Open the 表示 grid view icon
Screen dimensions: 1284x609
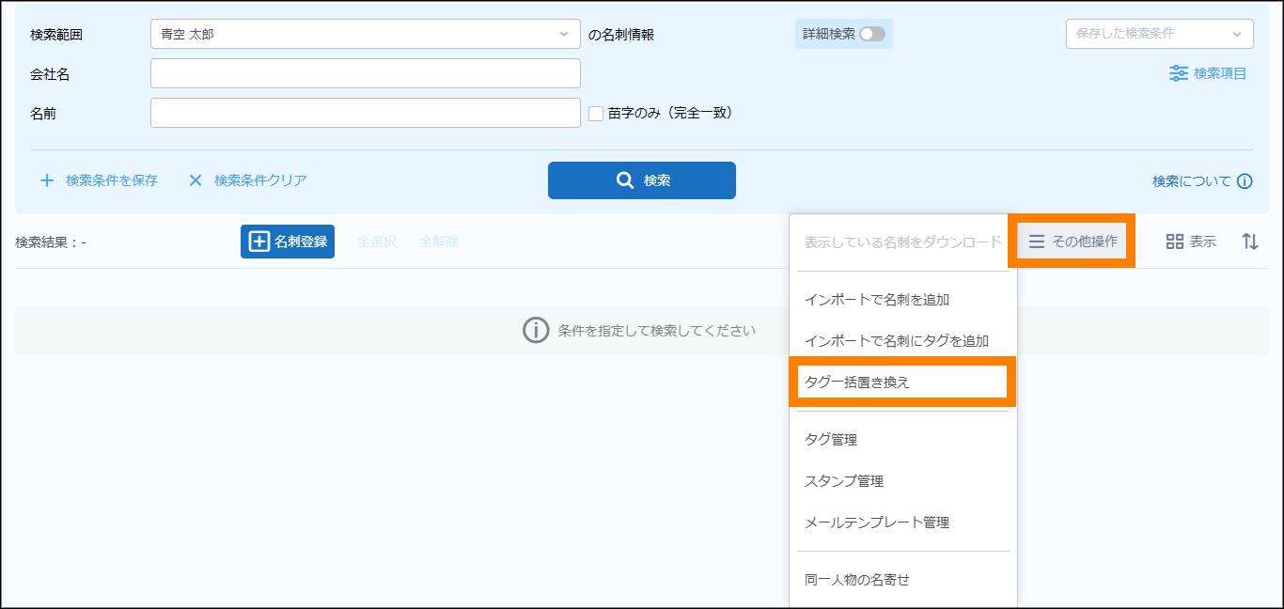tap(1174, 242)
